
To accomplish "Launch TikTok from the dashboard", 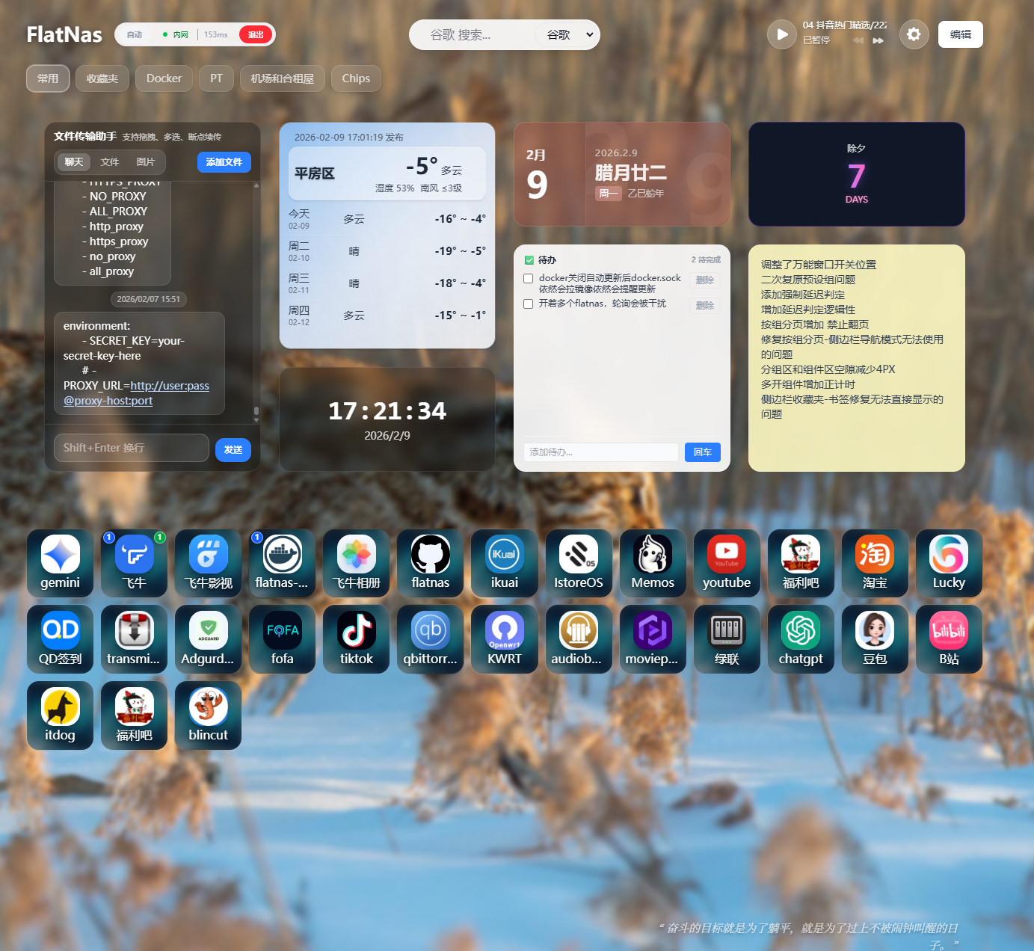I will click(x=356, y=638).
